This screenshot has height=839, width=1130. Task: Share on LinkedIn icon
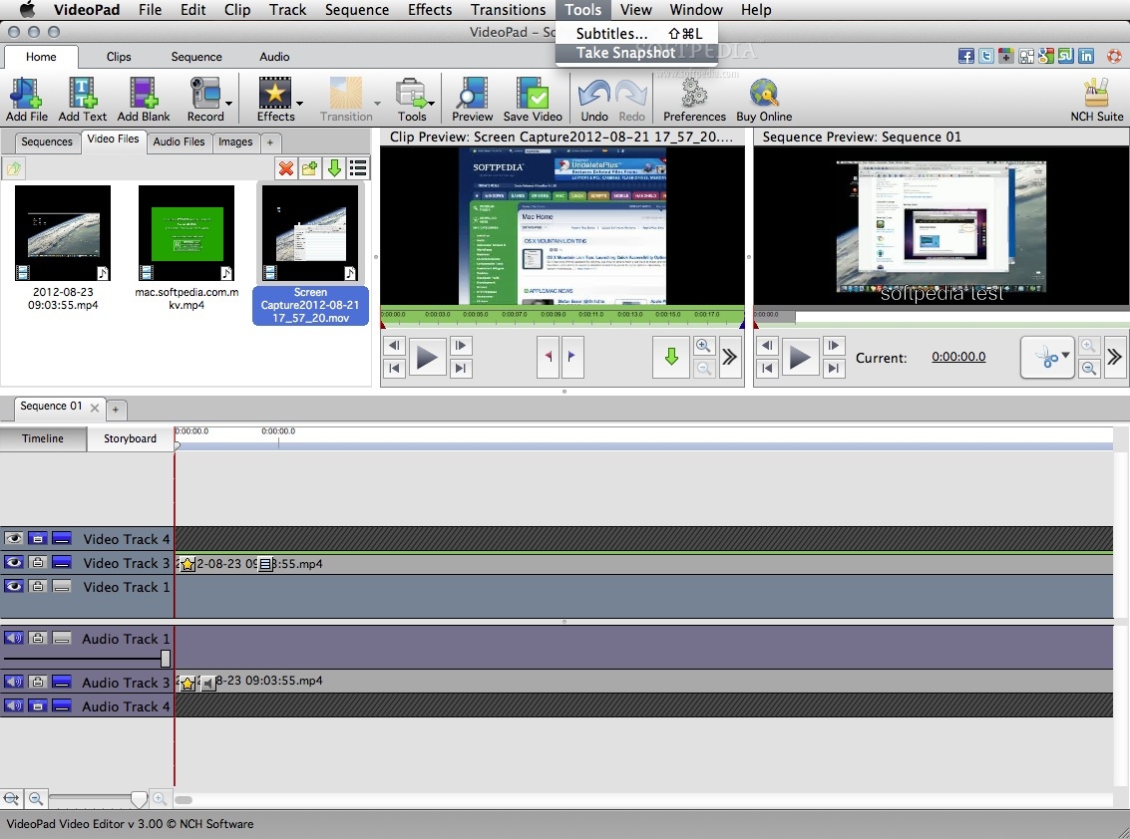(1086, 56)
